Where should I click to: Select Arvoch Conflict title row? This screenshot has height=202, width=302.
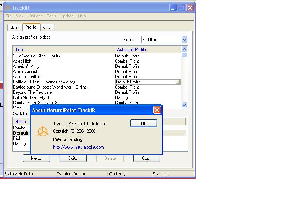(26, 77)
